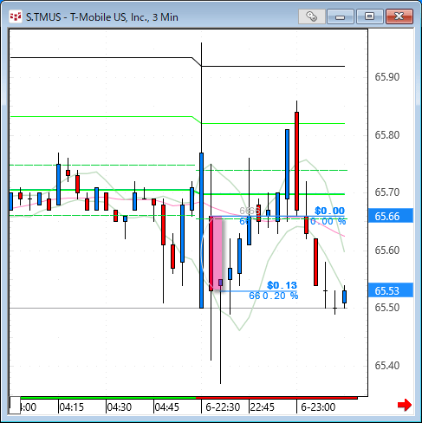Click the small box at bottom-left corner
The height and width of the screenshot is (423, 422).
click(15, 405)
